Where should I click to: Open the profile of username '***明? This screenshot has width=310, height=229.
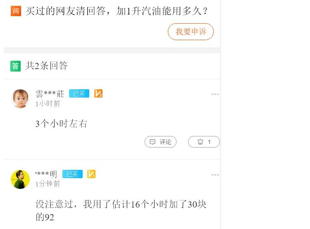pos(46,174)
